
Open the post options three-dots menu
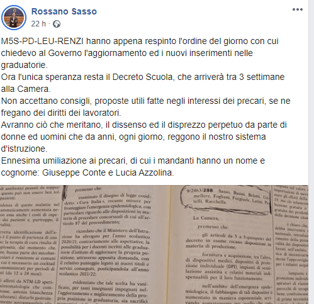point(298,9)
